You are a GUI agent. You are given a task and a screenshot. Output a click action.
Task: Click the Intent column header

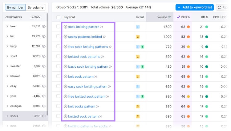click(140, 17)
